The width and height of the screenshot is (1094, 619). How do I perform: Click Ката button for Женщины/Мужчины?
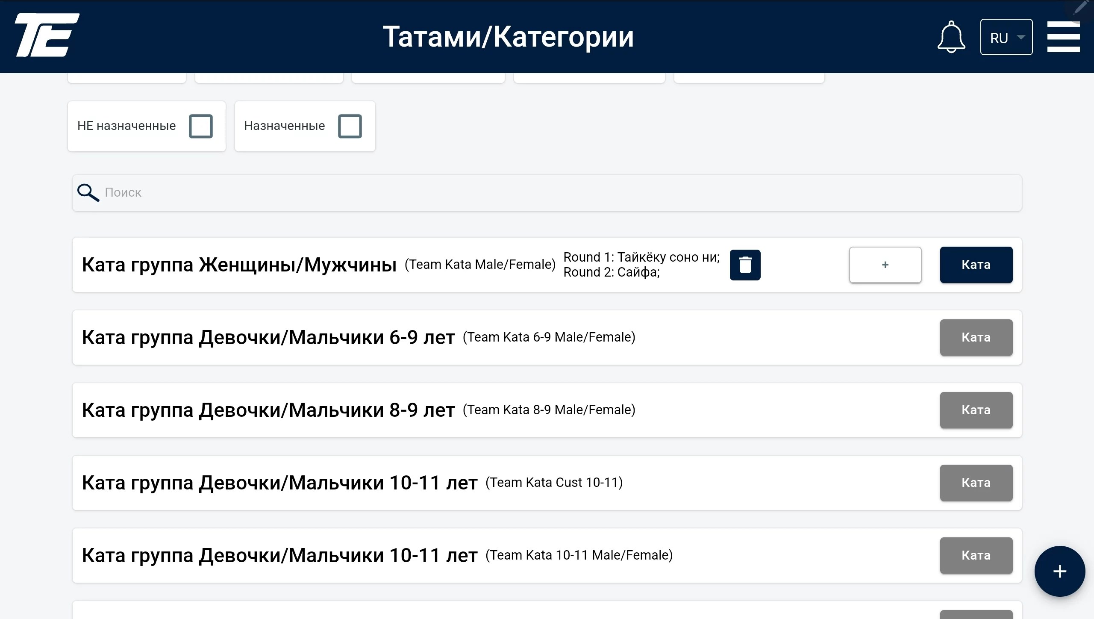pos(976,265)
